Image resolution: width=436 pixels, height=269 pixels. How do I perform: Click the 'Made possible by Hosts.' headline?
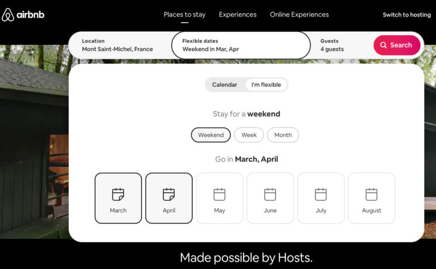(246, 258)
